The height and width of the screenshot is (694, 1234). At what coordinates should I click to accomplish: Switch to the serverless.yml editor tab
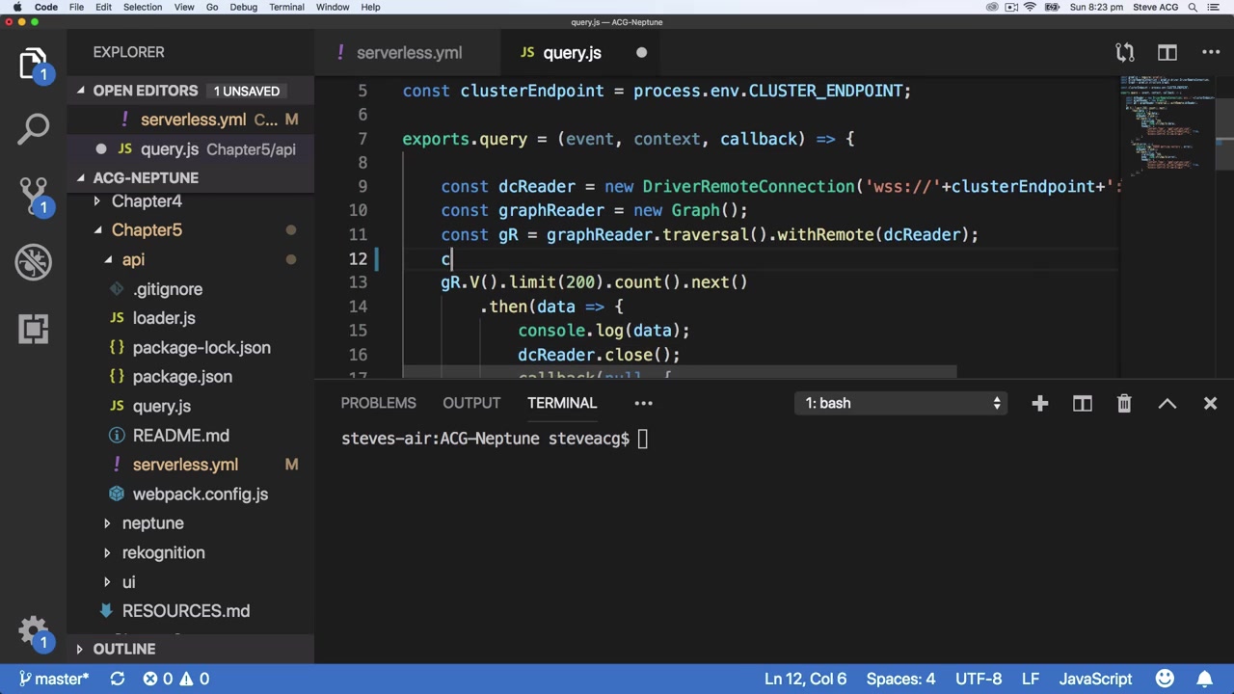point(408,53)
